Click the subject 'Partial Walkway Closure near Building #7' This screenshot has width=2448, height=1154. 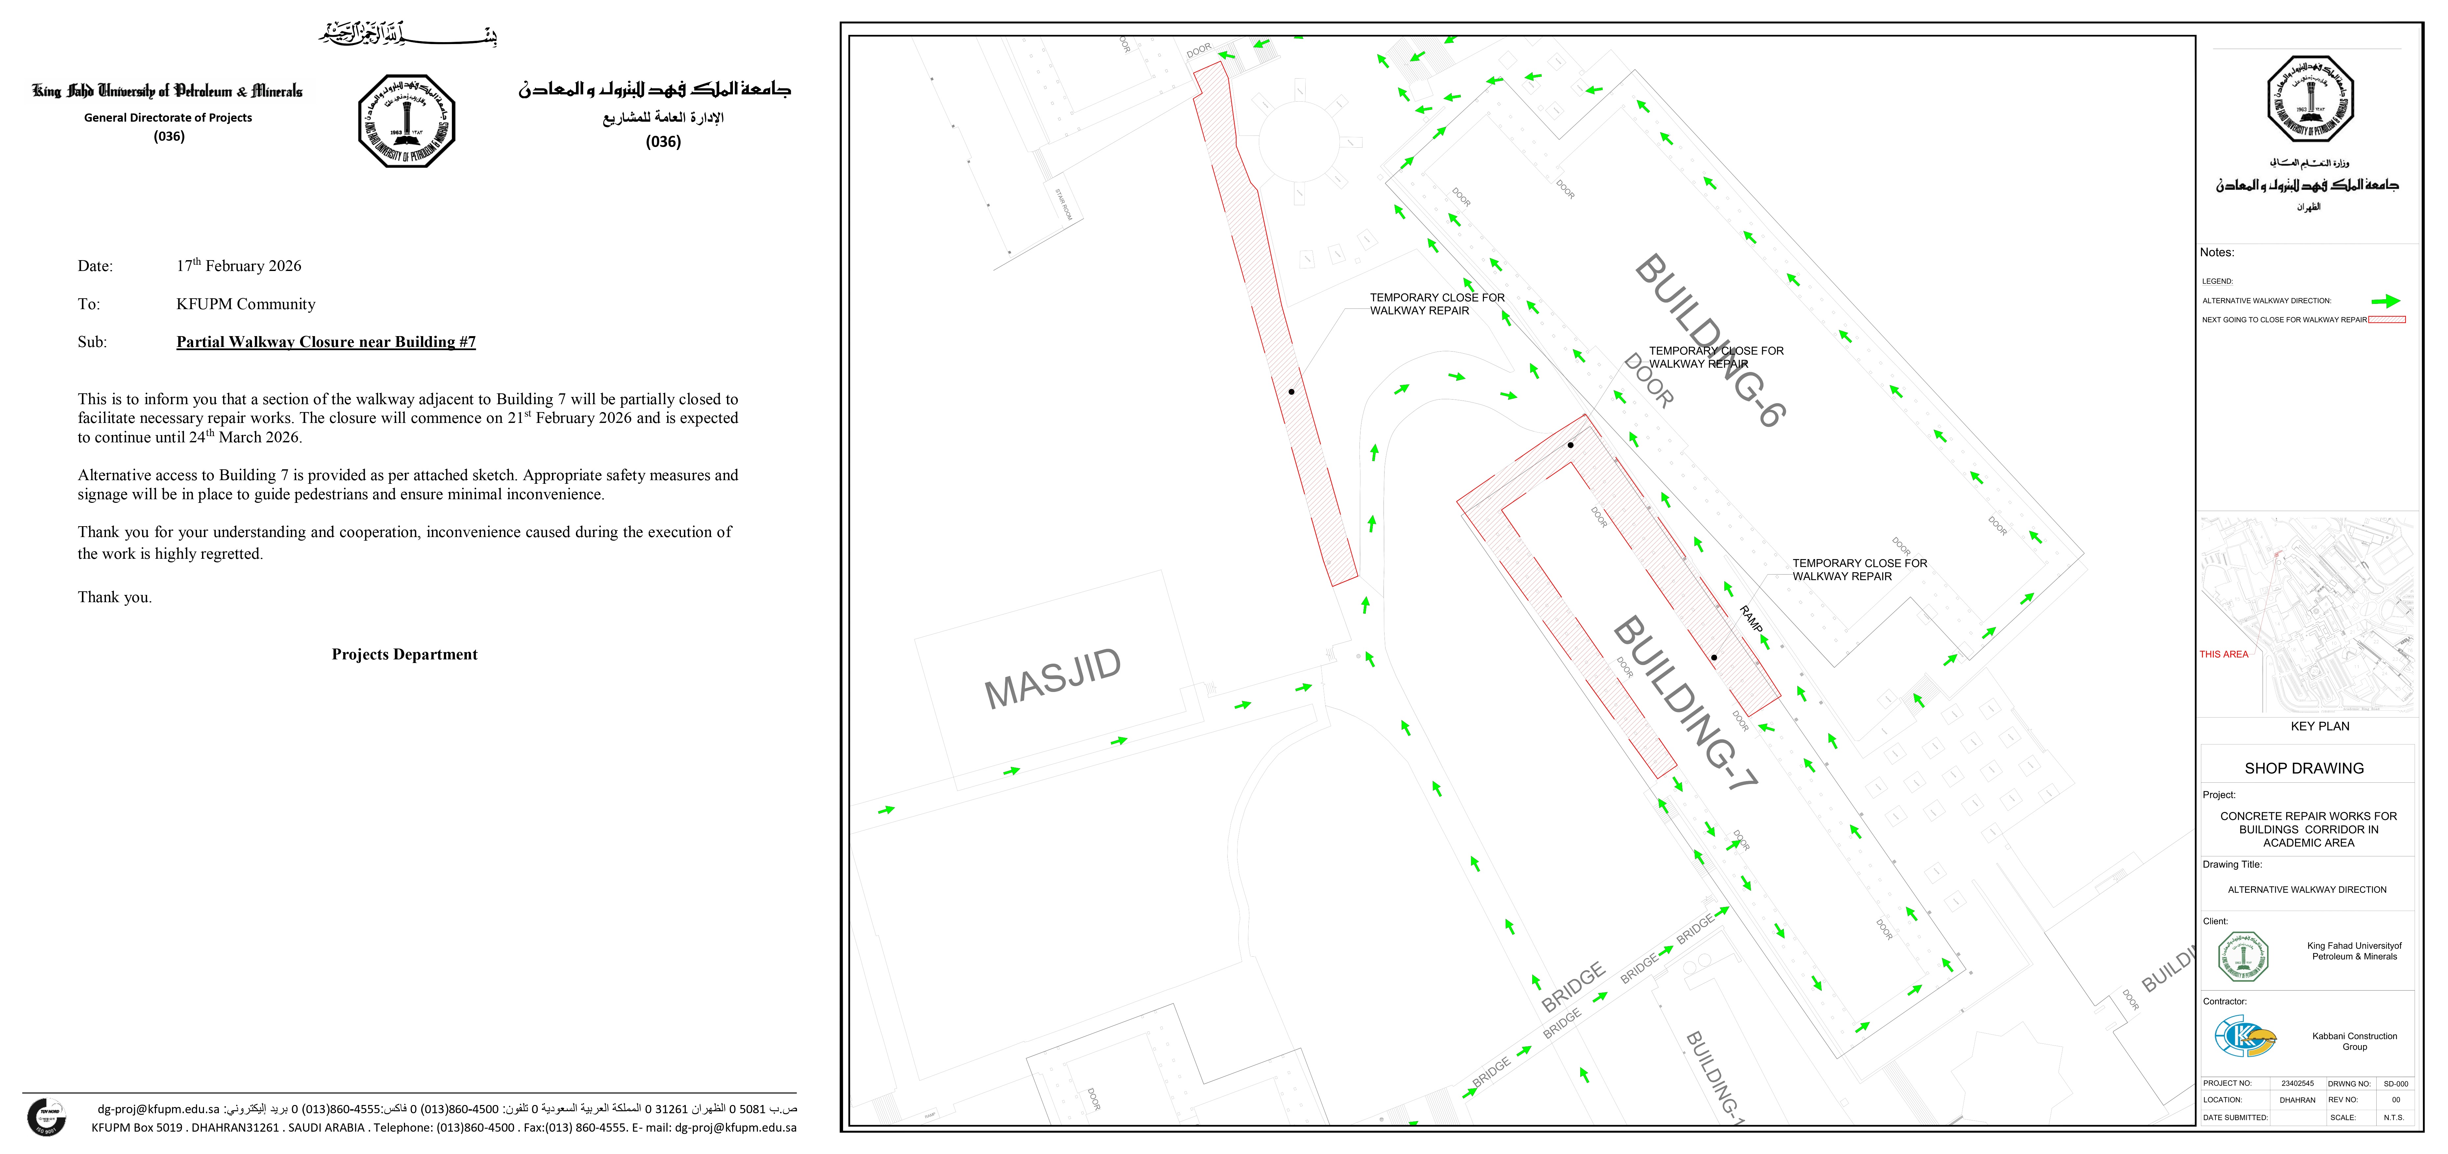[x=326, y=342]
